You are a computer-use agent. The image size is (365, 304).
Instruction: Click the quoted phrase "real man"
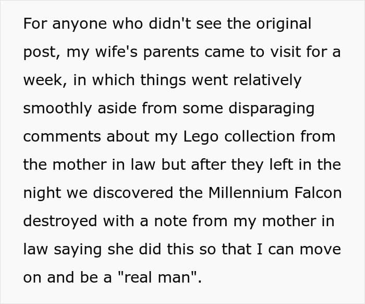tap(157, 277)
